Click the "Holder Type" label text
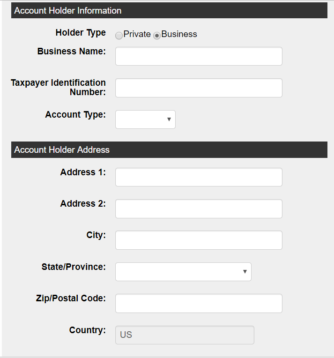This screenshot has height=358, width=334. click(x=81, y=33)
